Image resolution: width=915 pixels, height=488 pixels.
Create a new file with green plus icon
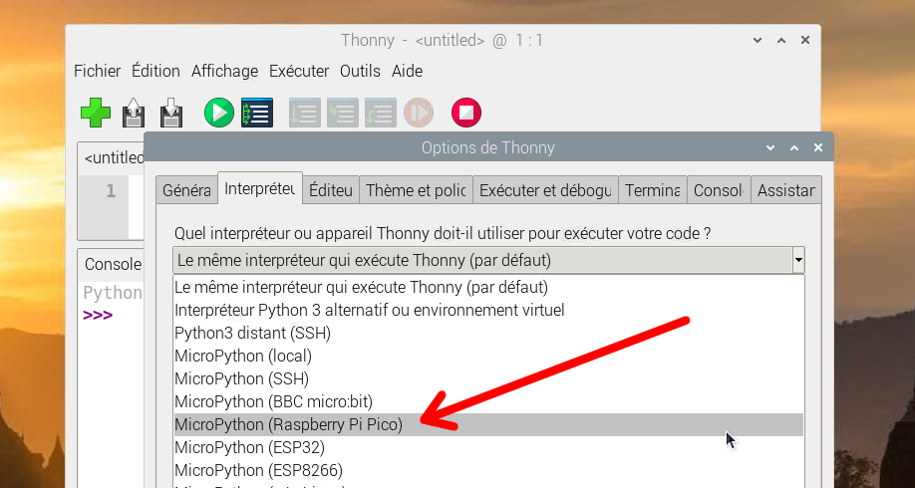[x=96, y=113]
